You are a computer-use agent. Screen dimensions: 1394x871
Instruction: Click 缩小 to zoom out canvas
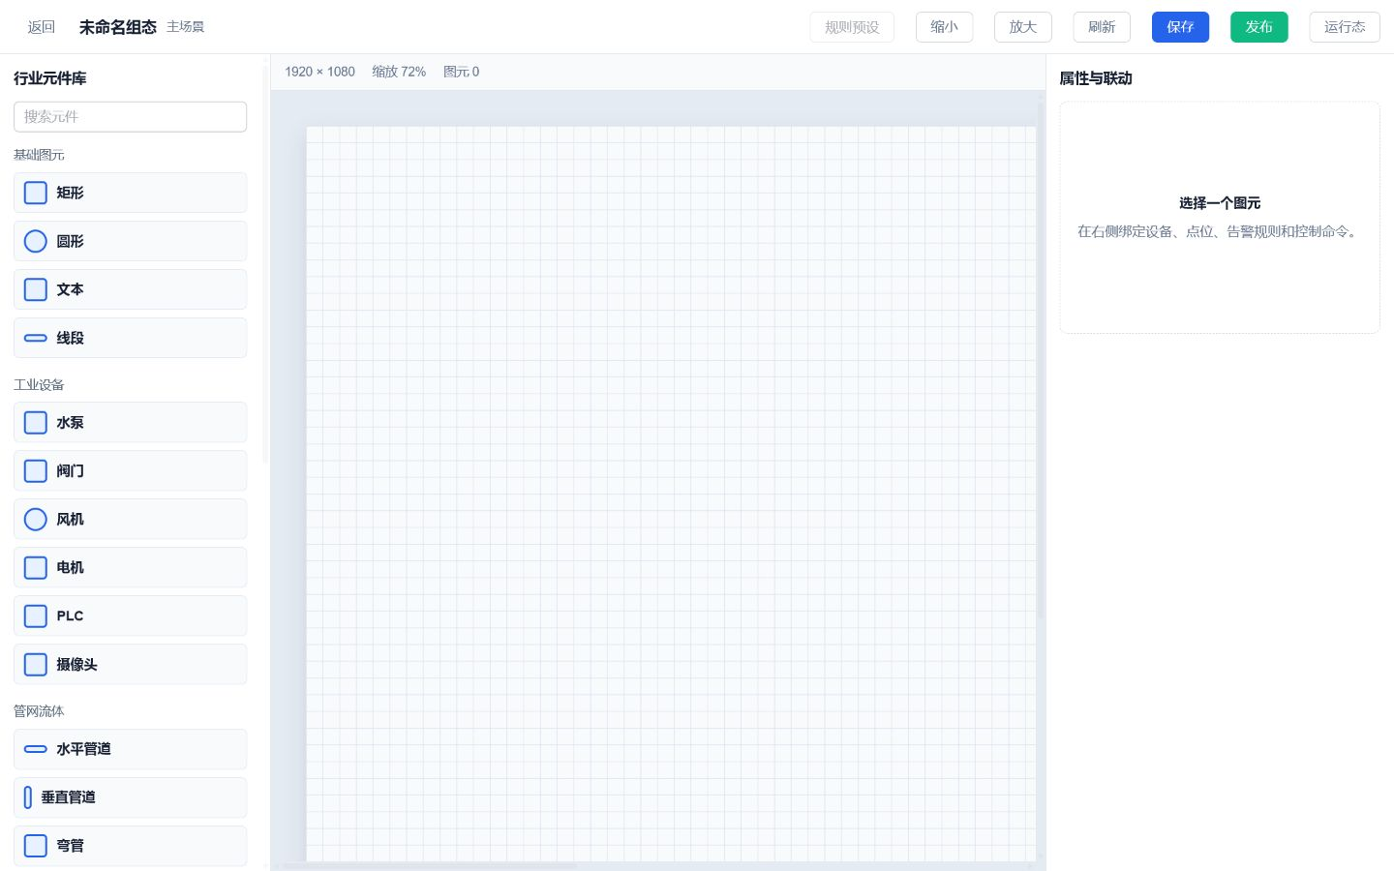(x=944, y=27)
